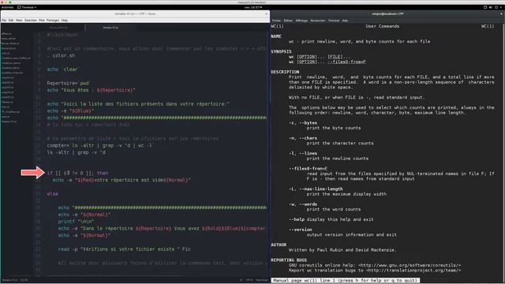Click the 'User Commands' header in the man page
Screen dimensions: 505x284
382,26
